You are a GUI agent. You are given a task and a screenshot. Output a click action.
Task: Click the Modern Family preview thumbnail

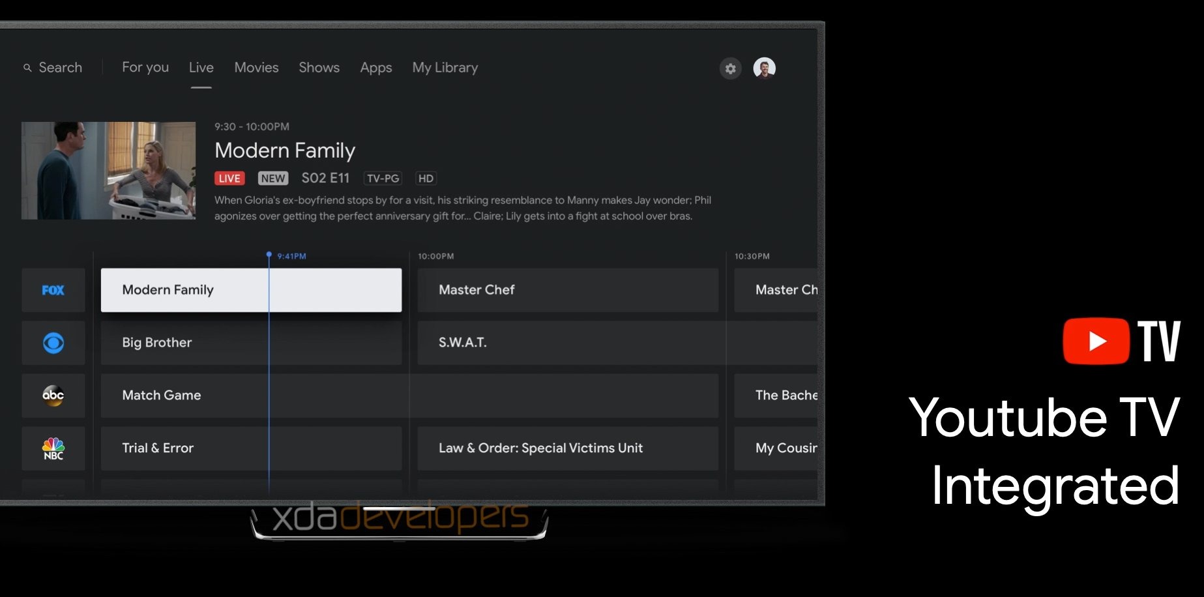108,169
